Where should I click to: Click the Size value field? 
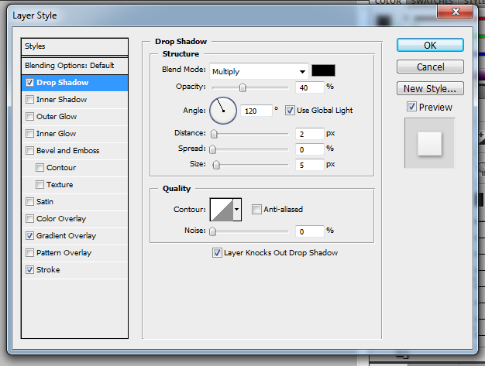coord(310,165)
